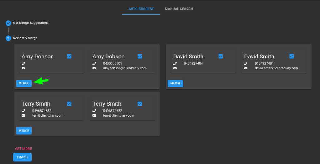Image resolution: width=320 pixels, height=164 pixels.
Task: Click envelope icon in the first Terry Smith card
Action: [x=23, y=116]
